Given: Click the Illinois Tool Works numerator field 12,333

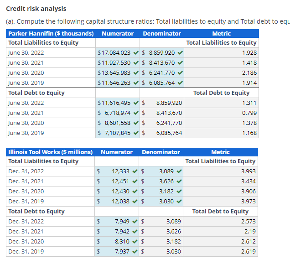Looking at the screenshot, I should point(117,171).
